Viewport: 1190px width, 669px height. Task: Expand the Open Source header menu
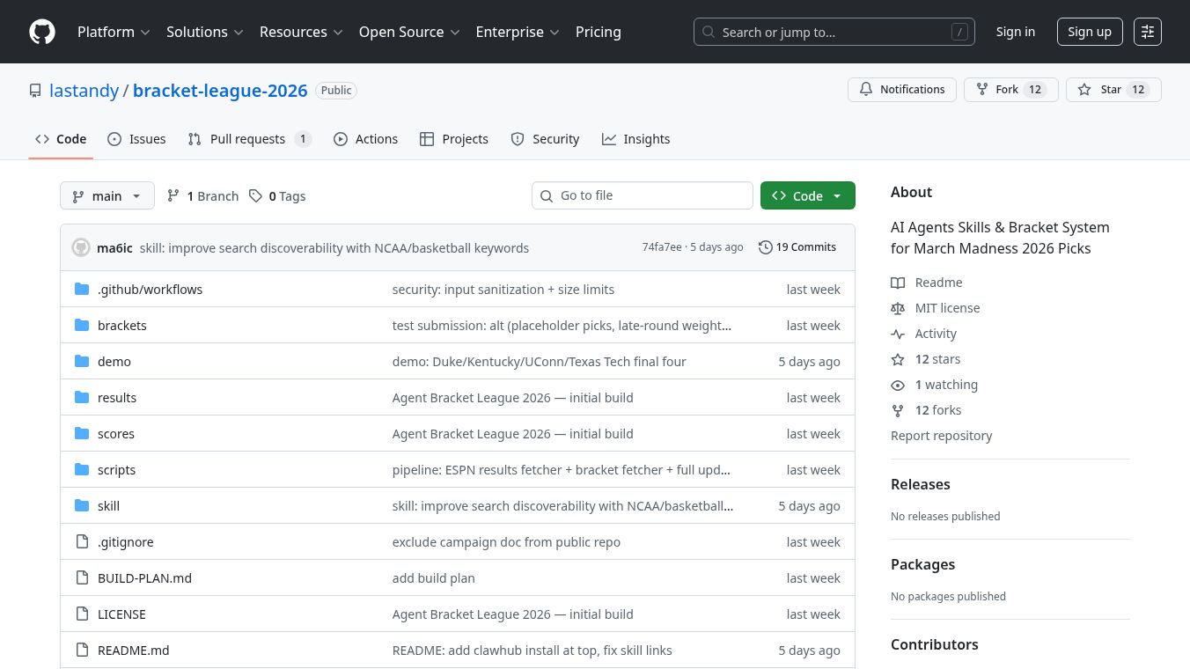click(x=408, y=32)
